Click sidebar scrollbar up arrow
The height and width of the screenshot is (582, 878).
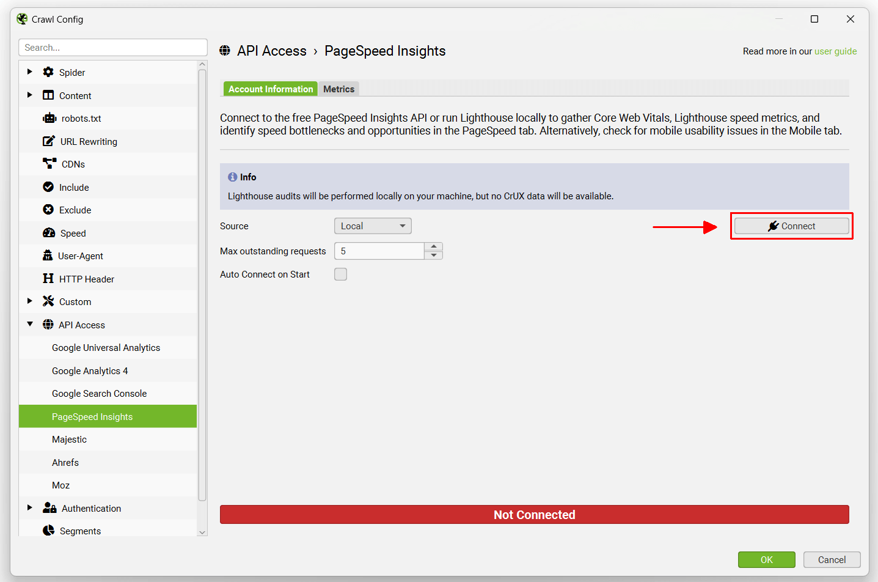(x=202, y=64)
